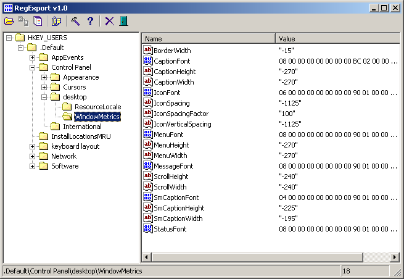Click the ScrollHeight string value icon

pos(148,176)
